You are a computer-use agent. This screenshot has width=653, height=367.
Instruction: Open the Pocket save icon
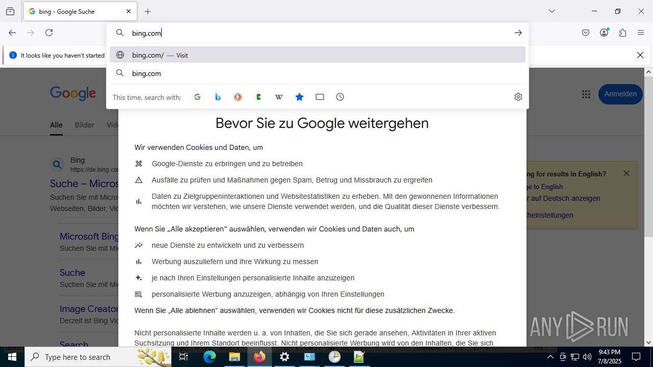[x=586, y=33]
